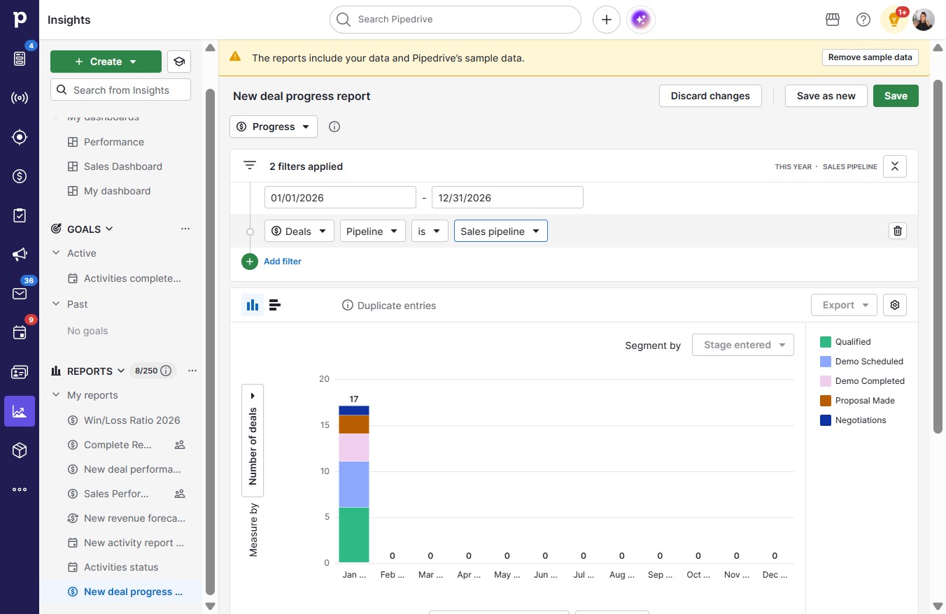Collapse the filters panel icon
This screenshot has height=614, width=946.
pos(895,166)
